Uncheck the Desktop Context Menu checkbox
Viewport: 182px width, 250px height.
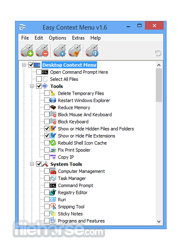(31, 65)
